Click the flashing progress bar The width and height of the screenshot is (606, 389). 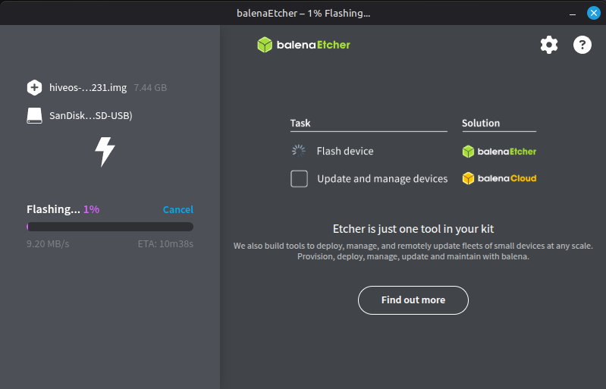click(110, 227)
